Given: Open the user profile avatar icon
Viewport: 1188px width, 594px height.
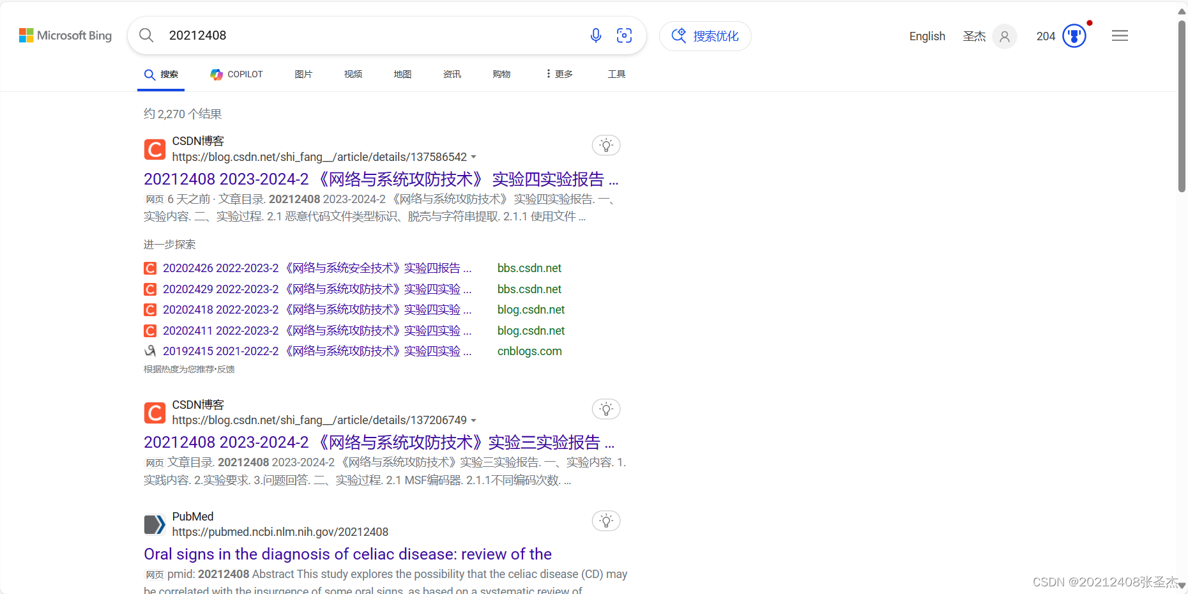Looking at the screenshot, I should coord(1005,36).
